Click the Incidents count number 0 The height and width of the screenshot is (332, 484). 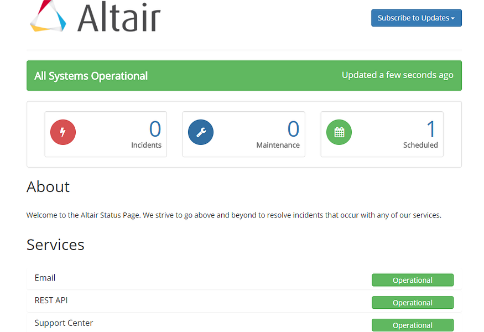point(155,129)
